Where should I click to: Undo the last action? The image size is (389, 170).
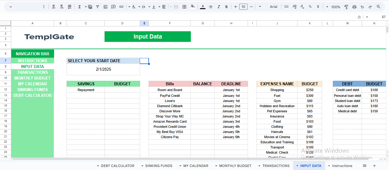pos(362,7)
